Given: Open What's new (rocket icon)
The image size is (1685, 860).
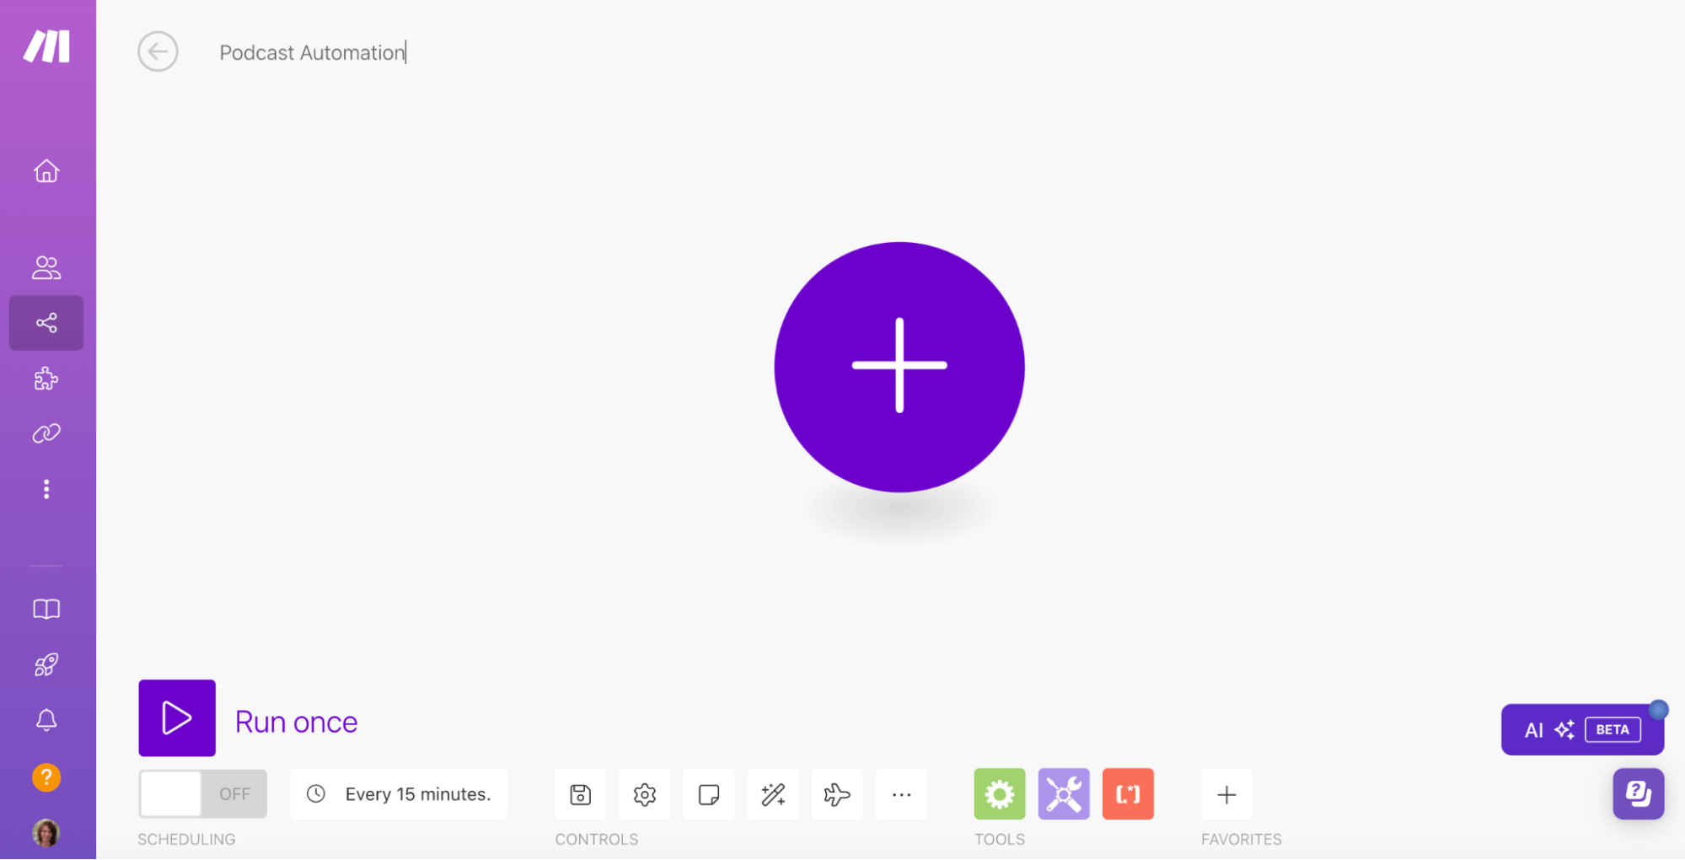Looking at the screenshot, I should [46, 665].
